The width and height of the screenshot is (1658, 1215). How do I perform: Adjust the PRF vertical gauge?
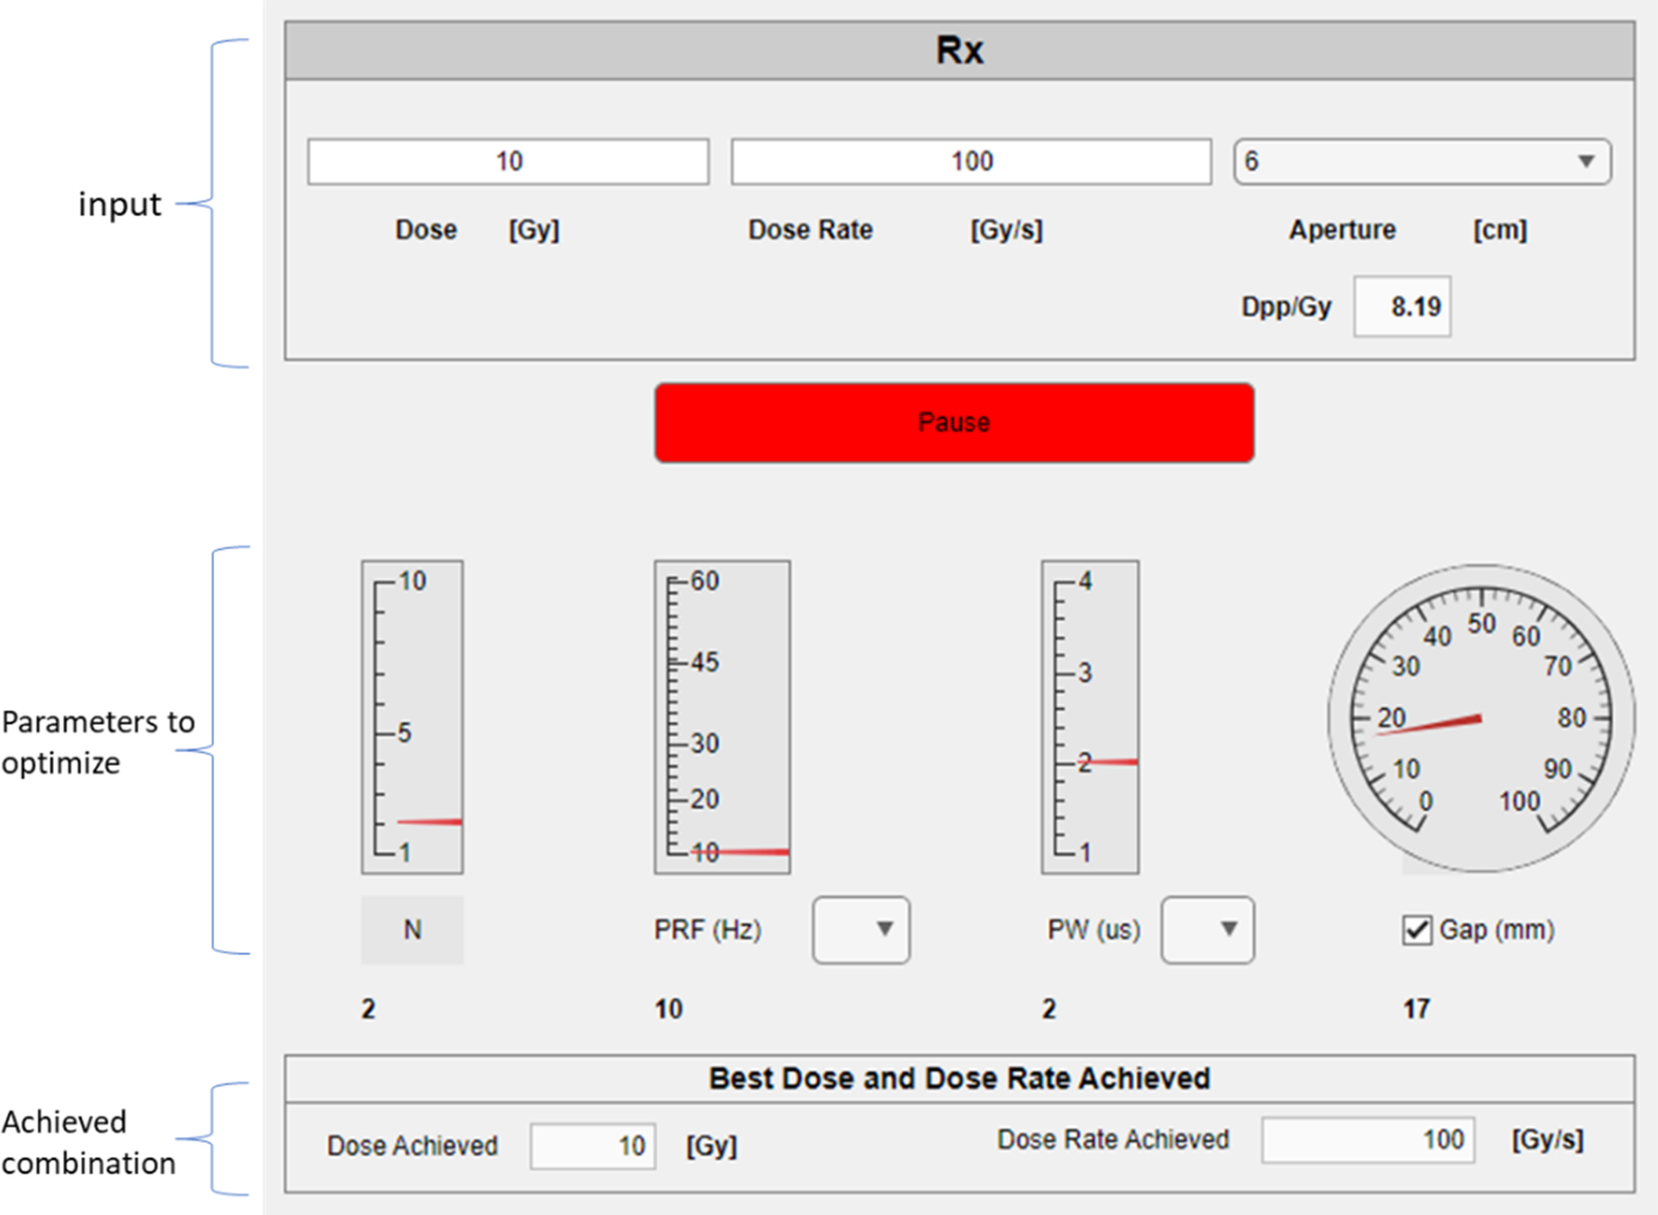[720, 716]
